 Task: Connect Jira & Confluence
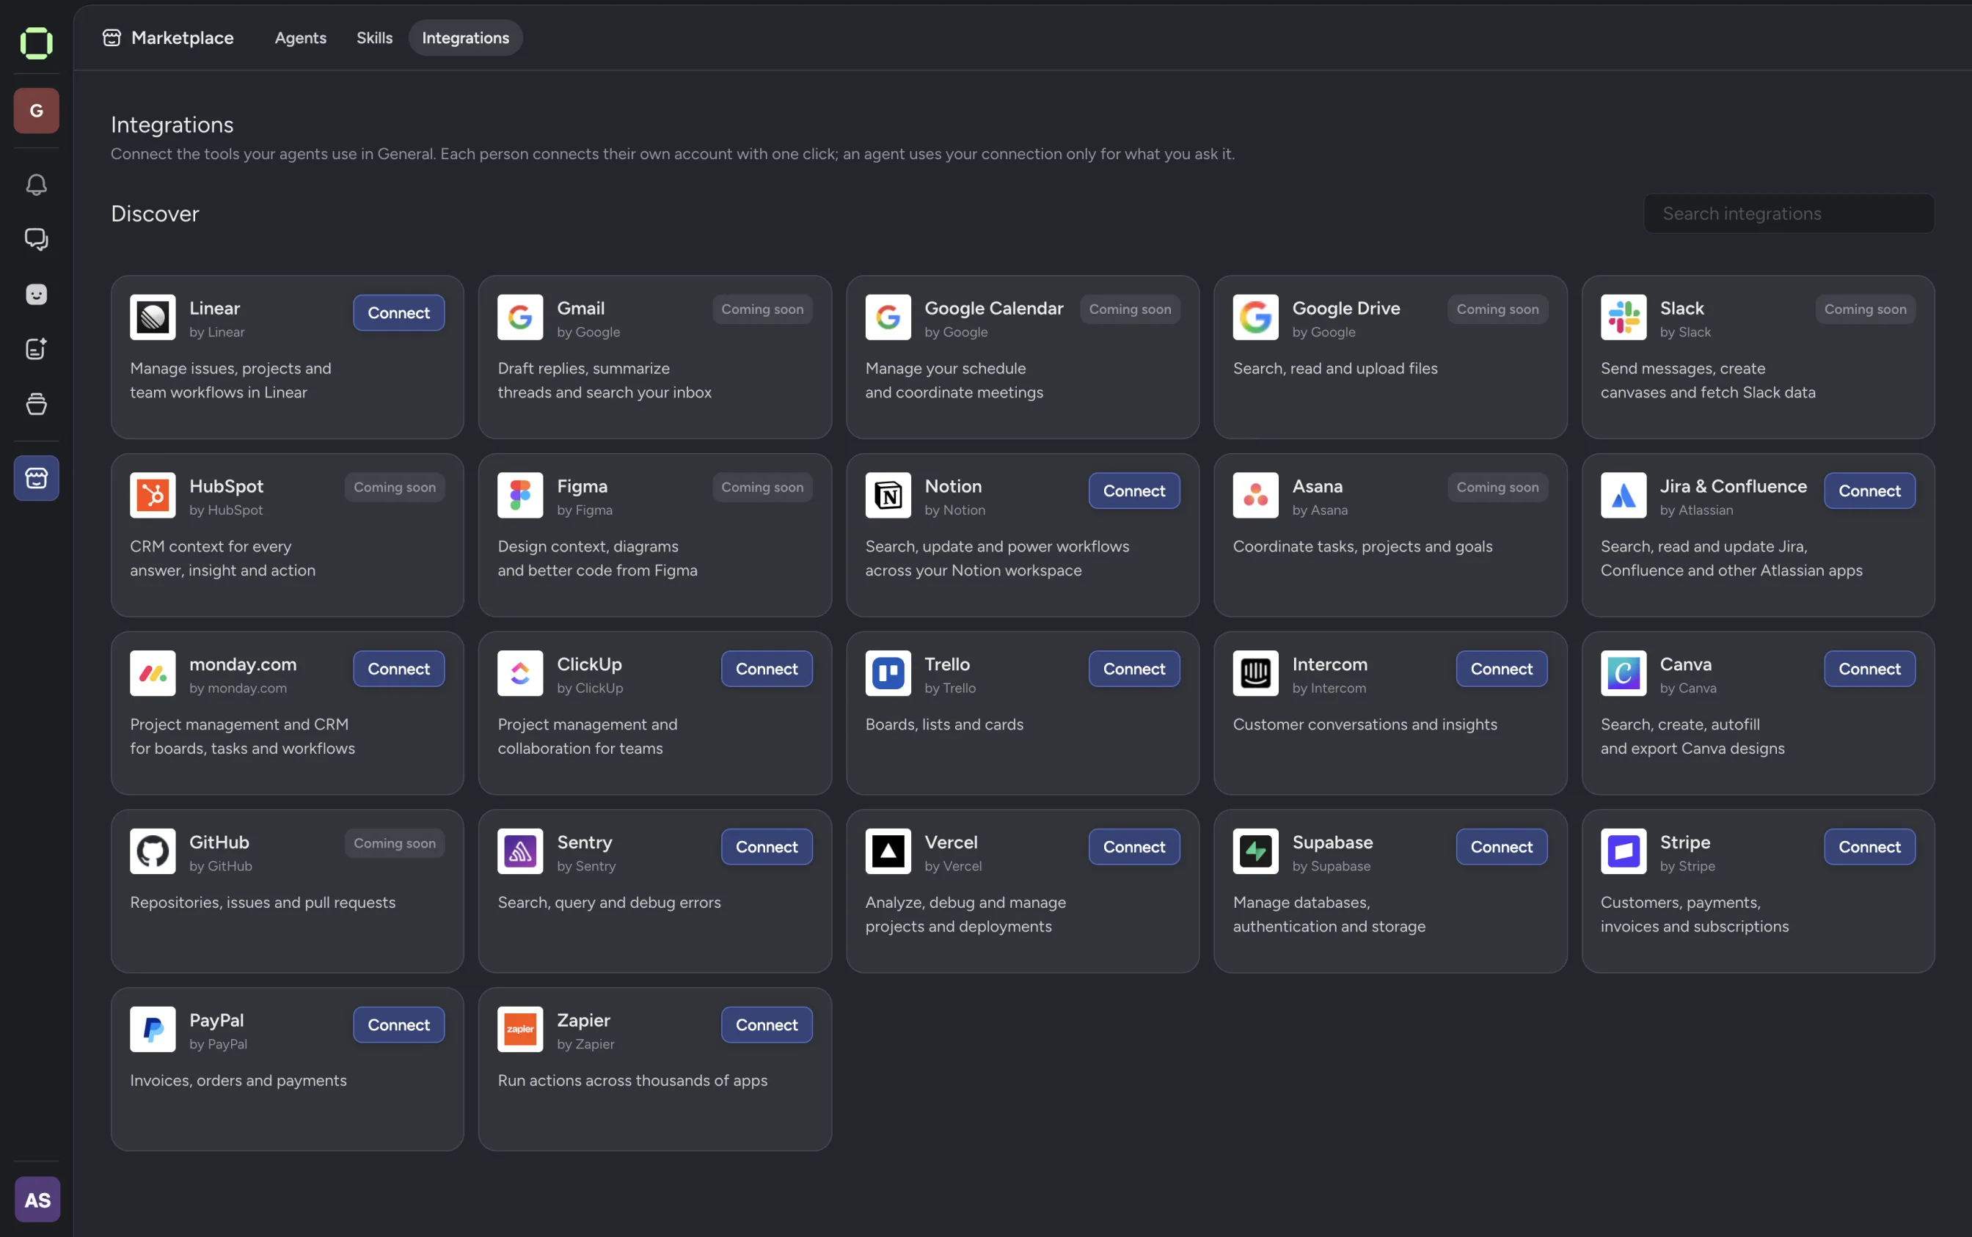pos(1869,490)
